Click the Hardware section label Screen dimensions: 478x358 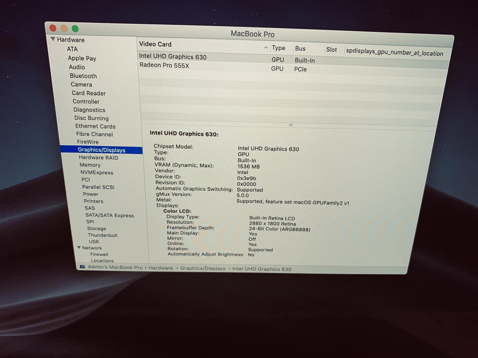71,40
